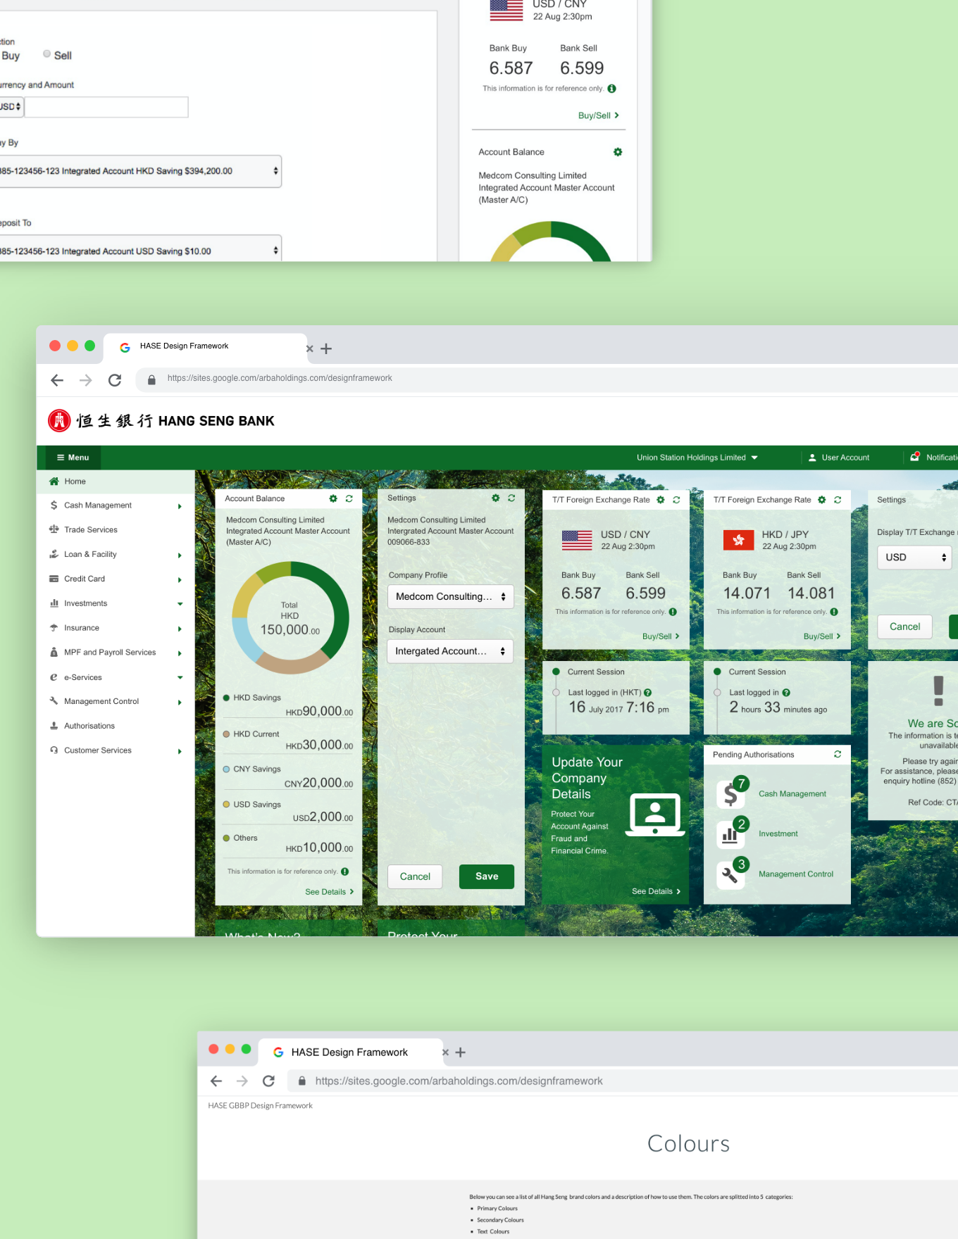Image resolution: width=958 pixels, height=1239 pixels.
Task: Open Display Account Intergated Account dropdown
Action: [450, 651]
